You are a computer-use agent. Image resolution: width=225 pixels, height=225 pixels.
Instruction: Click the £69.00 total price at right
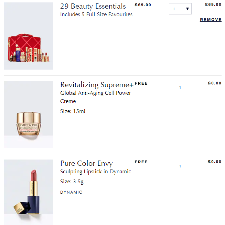tap(213, 4)
